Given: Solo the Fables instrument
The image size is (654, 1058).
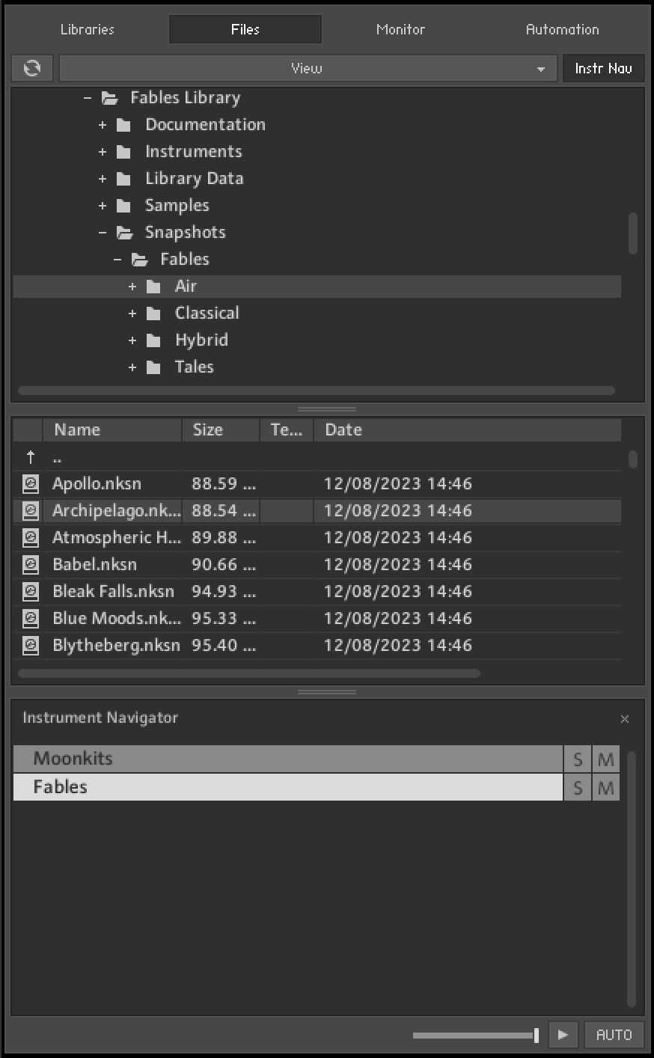Looking at the screenshot, I should tap(577, 787).
